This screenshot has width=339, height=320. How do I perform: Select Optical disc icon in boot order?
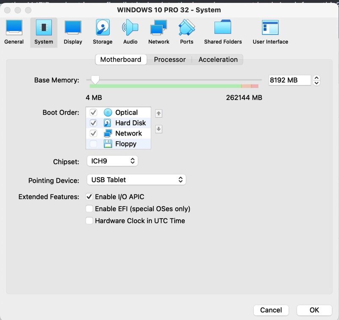(108, 112)
